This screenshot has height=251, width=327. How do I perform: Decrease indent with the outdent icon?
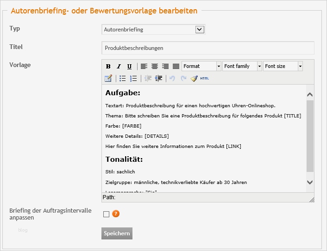148,79
